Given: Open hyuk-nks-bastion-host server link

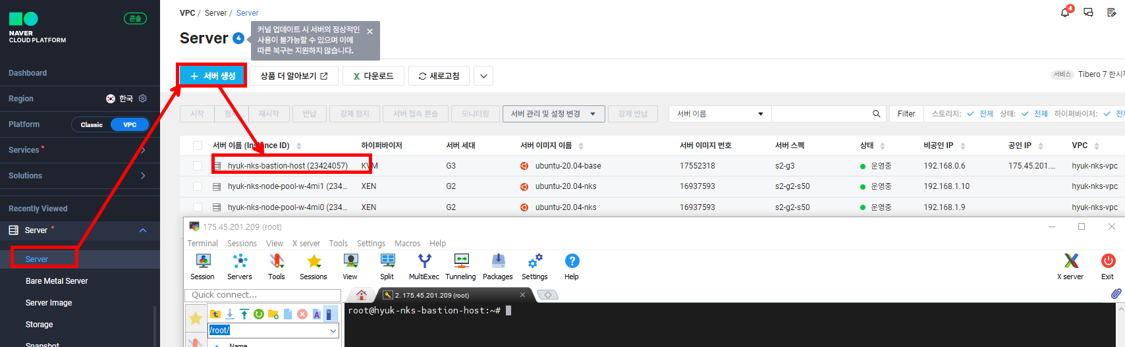Looking at the screenshot, I should click(x=287, y=166).
